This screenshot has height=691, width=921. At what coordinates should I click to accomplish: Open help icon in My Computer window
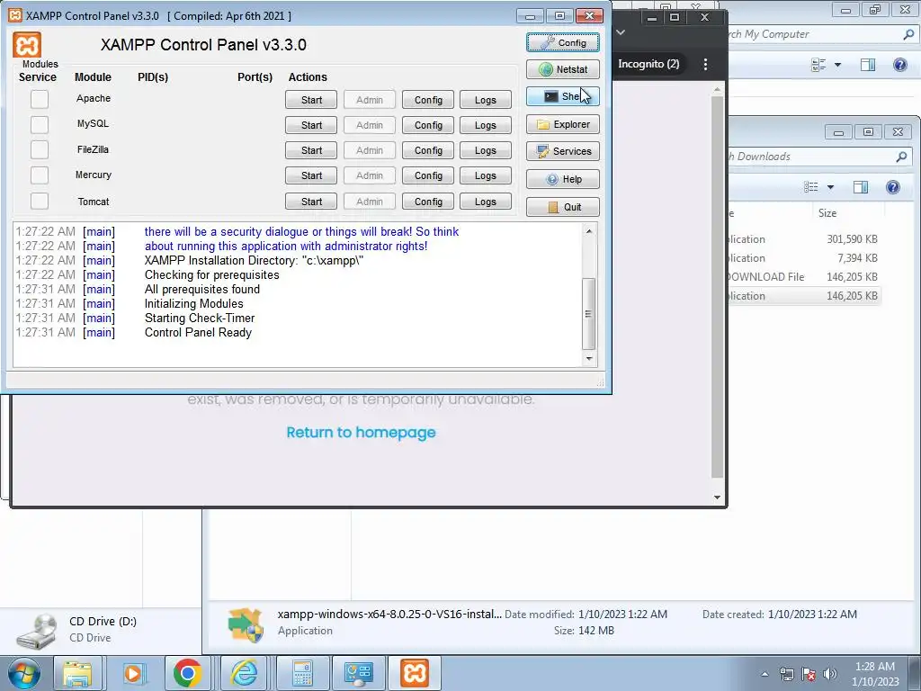pos(899,65)
